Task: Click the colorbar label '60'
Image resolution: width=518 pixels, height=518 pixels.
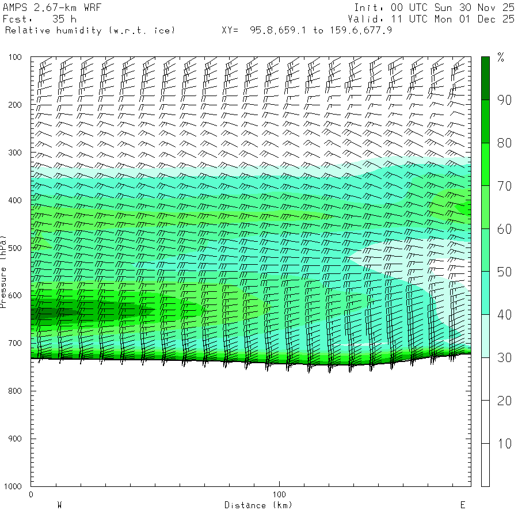Action: click(x=504, y=229)
